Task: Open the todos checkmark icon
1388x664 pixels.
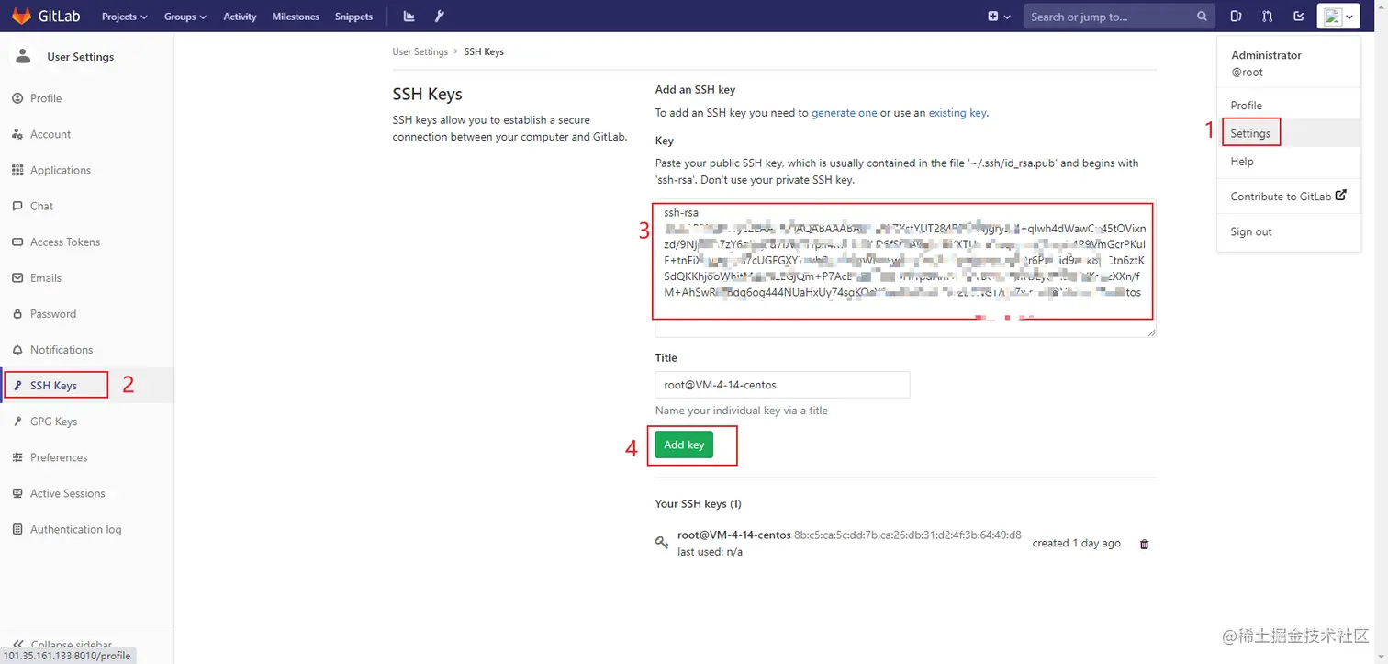Action: coord(1298,17)
